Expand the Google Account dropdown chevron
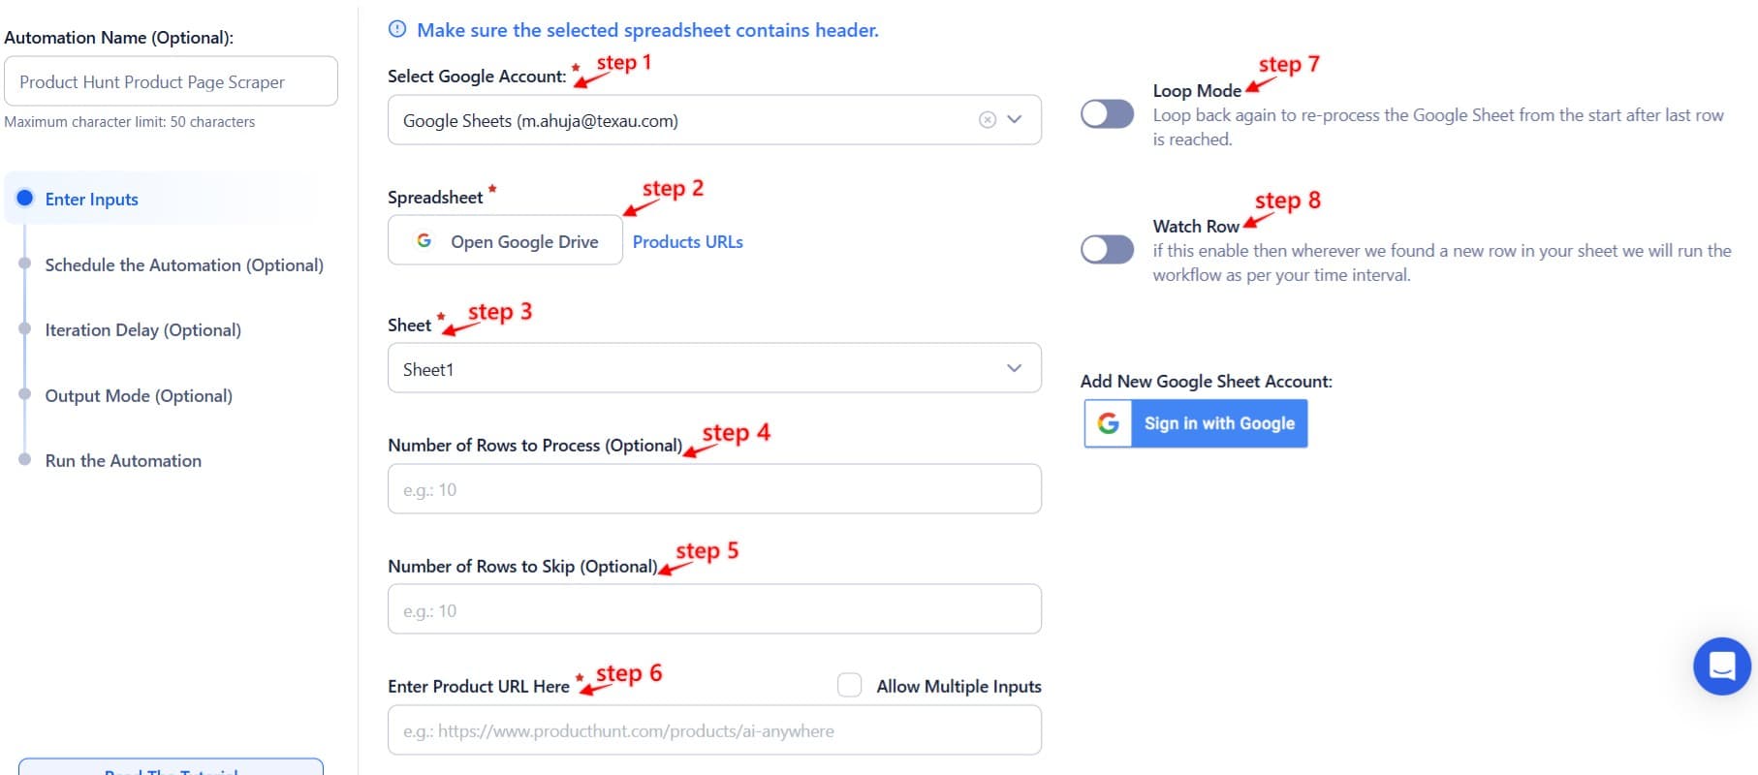The height and width of the screenshot is (775, 1758). pyautogui.click(x=1015, y=119)
